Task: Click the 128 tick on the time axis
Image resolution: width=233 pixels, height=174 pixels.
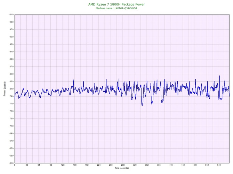Action: click(x=63, y=165)
